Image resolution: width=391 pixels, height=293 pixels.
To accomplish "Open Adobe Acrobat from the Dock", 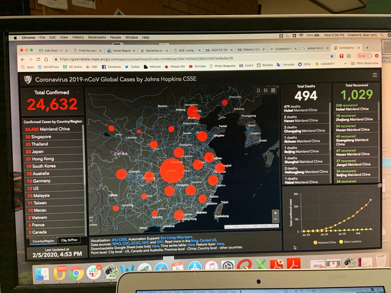I will (294, 263).
